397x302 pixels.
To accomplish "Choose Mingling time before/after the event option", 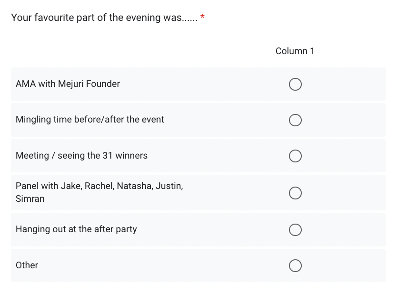I will [295, 120].
